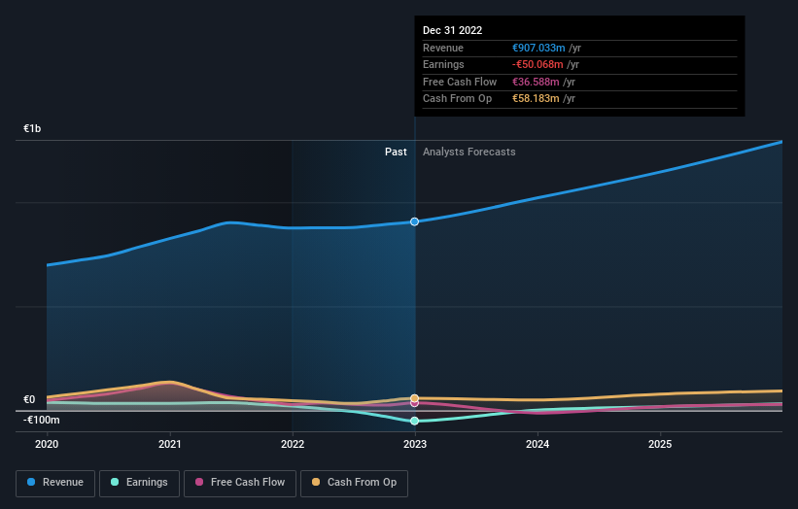Click the 2025 x-axis label
This screenshot has height=509, width=798.
[660, 445]
